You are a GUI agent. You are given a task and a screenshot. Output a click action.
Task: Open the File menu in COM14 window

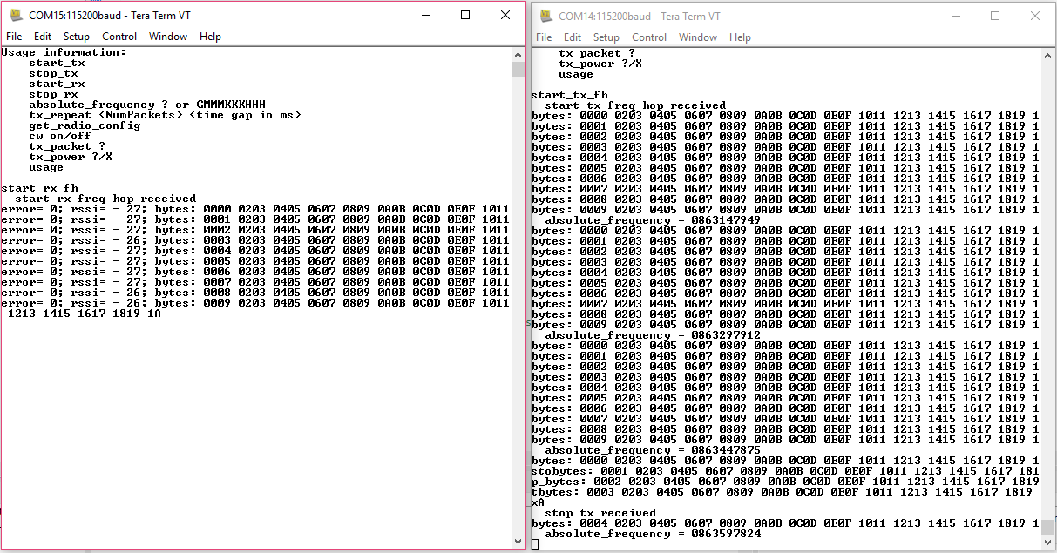click(x=544, y=37)
